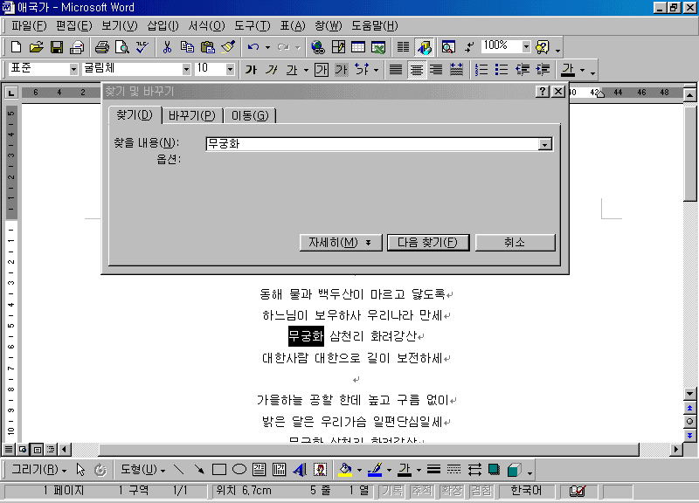This screenshot has width=699, height=503.
Task: Apply character shading
Action: 342,70
